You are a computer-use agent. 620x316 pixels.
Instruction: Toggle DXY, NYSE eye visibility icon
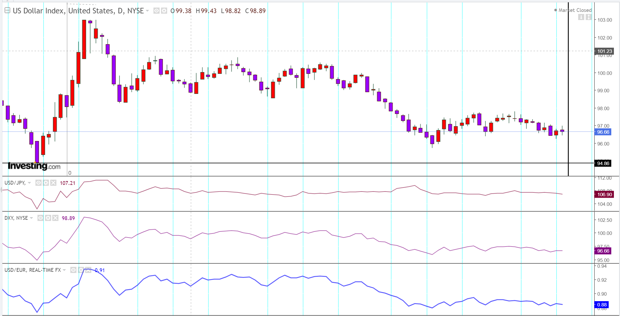tap(40, 218)
